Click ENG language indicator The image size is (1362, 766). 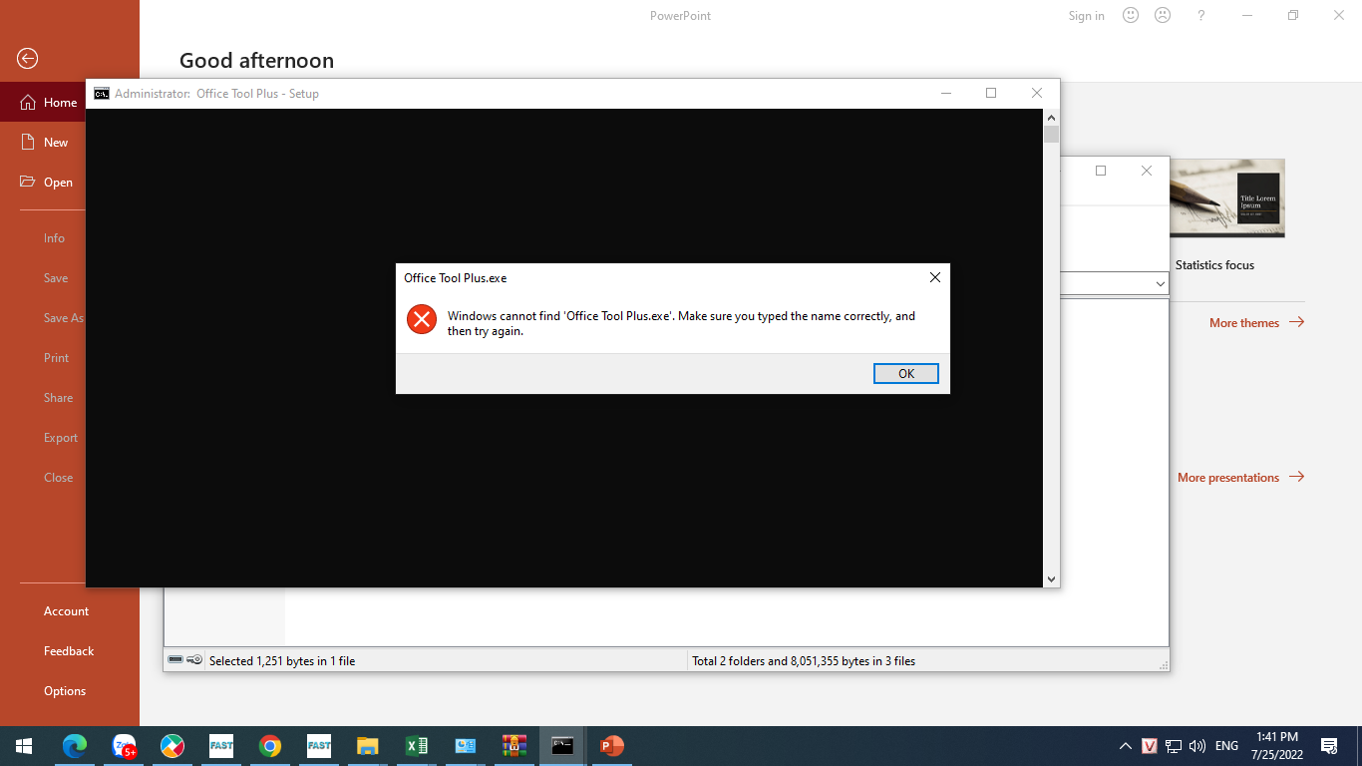pyautogui.click(x=1227, y=746)
